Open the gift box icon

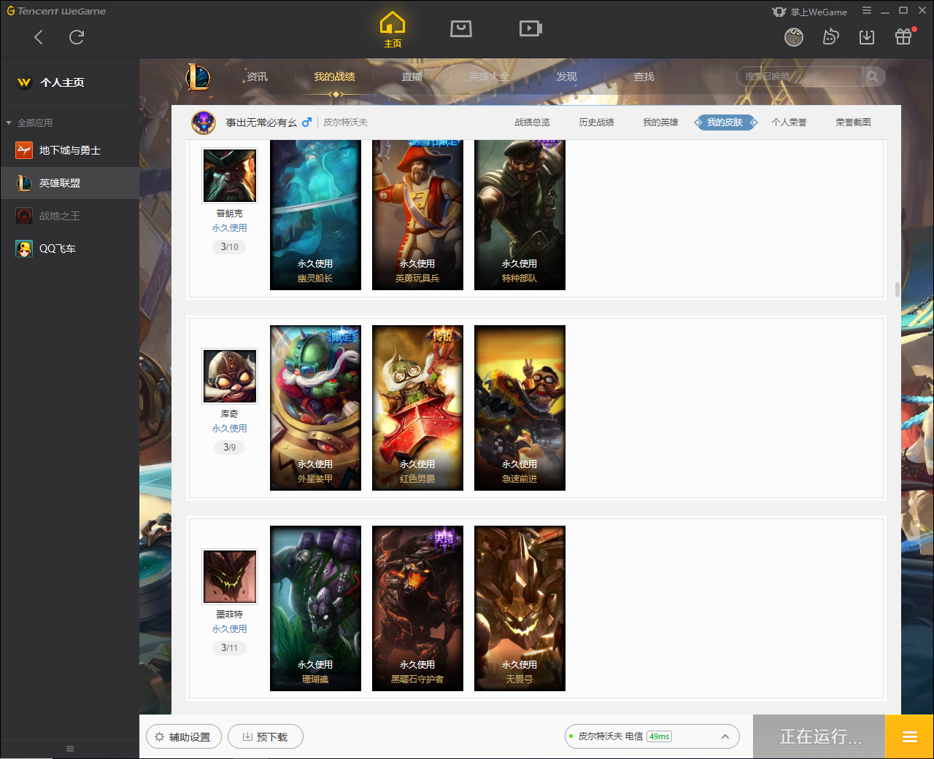[903, 36]
